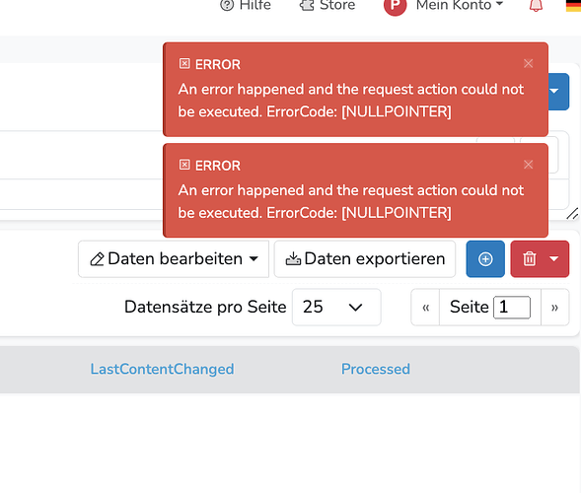Sort by the LastContentChanged column
The image size is (581, 493).
tap(163, 369)
